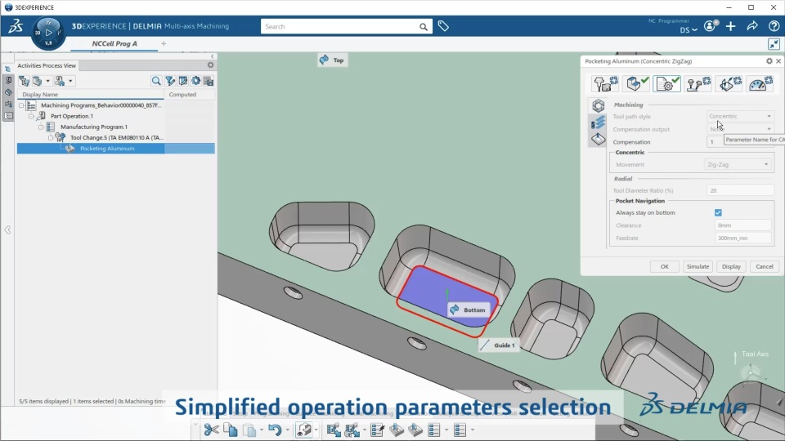Click the plus add icon in top bar
The image size is (785, 441).
tap(731, 26)
